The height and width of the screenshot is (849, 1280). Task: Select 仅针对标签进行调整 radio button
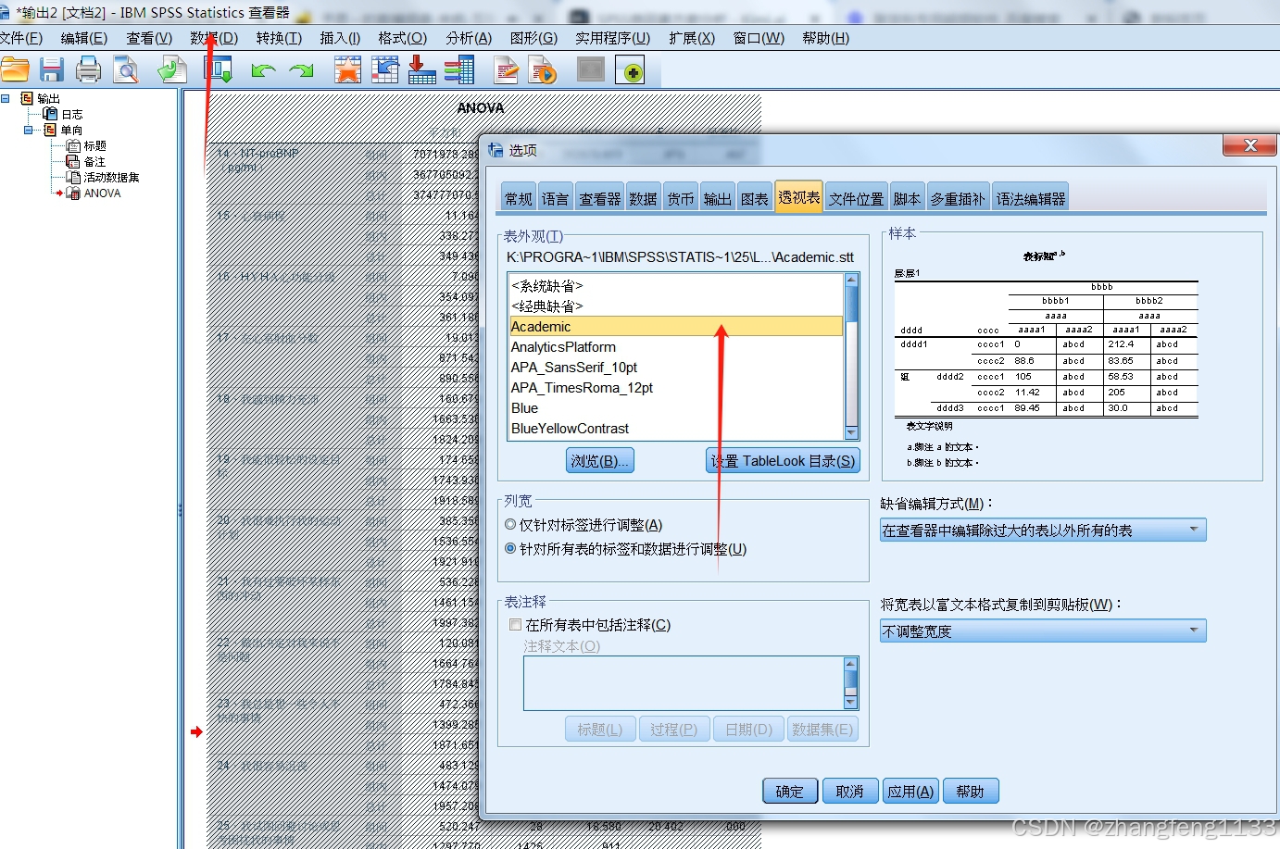(509, 524)
